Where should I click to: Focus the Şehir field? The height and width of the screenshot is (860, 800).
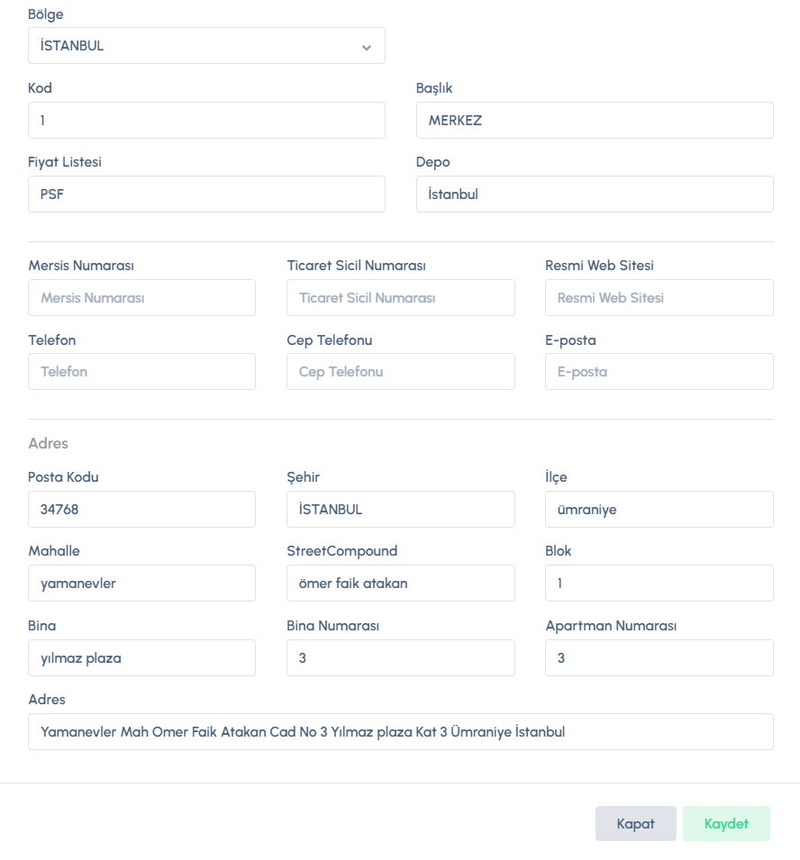click(x=400, y=510)
